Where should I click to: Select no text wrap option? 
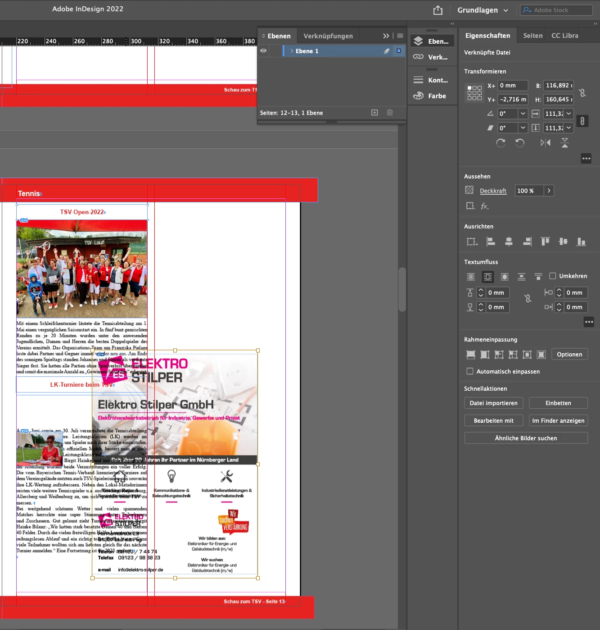[471, 277]
